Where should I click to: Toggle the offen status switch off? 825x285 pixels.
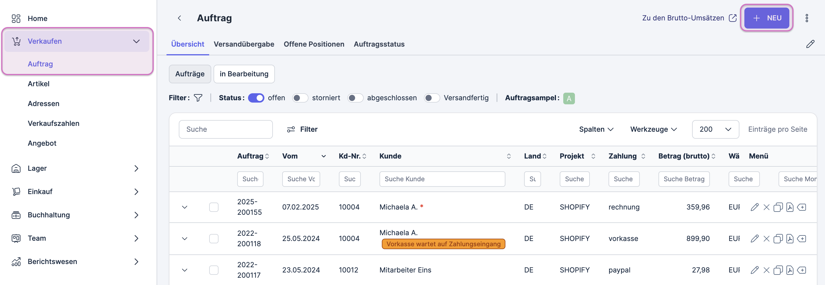pyautogui.click(x=256, y=98)
